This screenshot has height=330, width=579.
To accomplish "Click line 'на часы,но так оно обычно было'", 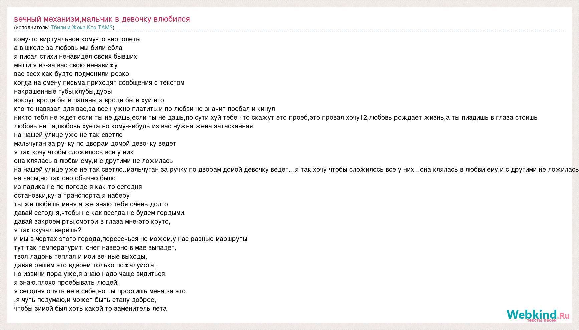I will point(65,178).
